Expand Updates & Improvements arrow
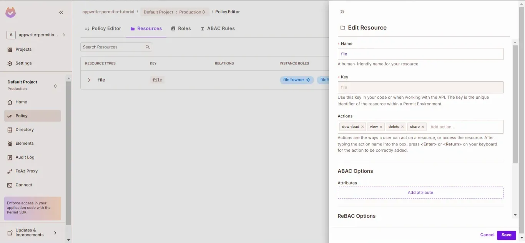The width and height of the screenshot is (525, 243). coord(55,233)
